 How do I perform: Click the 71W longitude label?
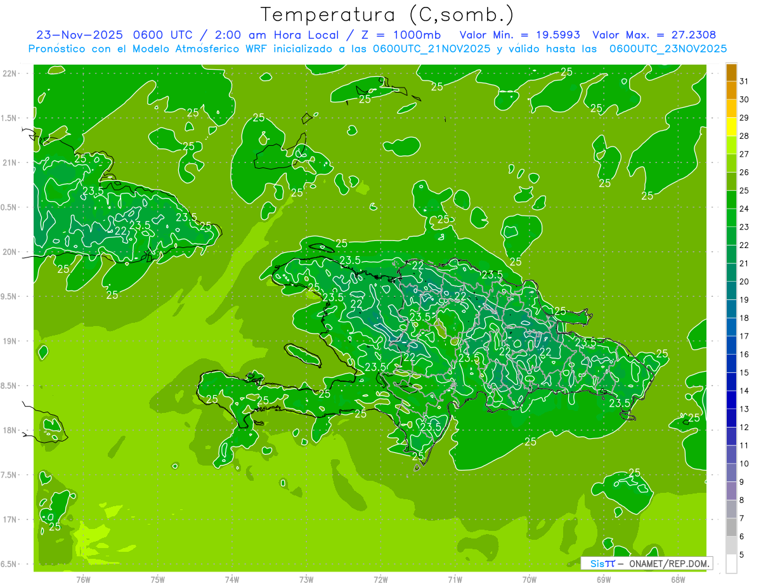(x=455, y=580)
